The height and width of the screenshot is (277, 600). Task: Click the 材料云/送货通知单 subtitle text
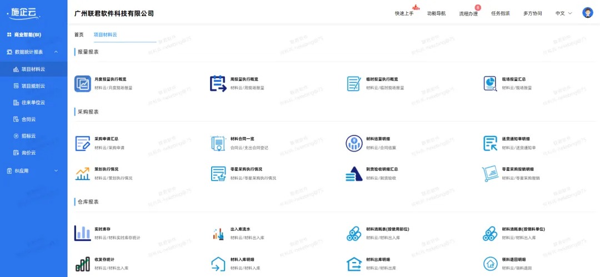pos(519,148)
